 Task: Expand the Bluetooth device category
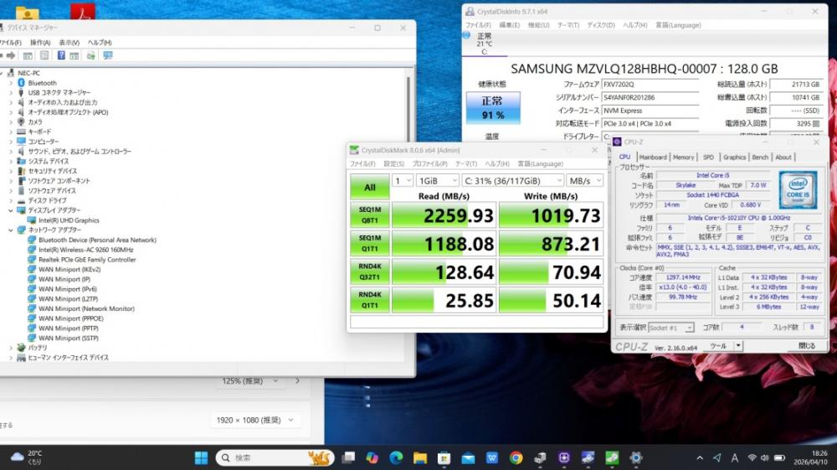point(11,83)
